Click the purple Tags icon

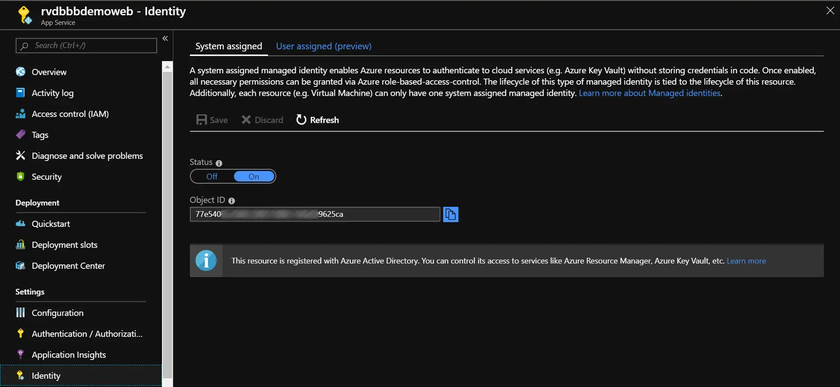coord(21,134)
